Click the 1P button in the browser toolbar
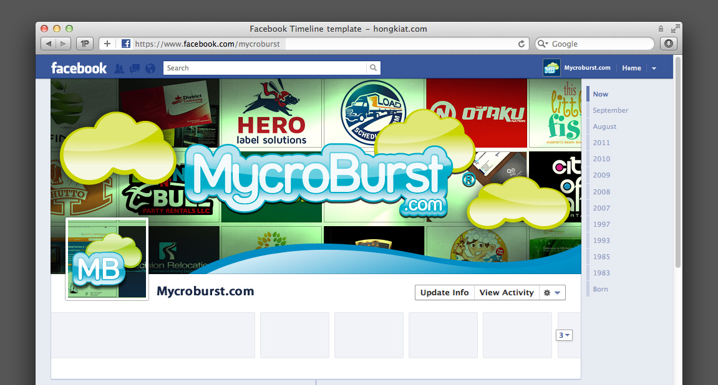Viewport: 718px width, 385px height. 85,44
